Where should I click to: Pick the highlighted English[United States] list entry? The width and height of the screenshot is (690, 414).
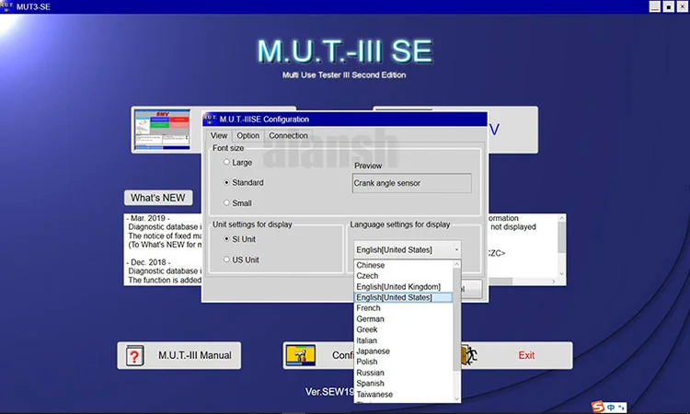pyautogui.click(x=403, y=297)
